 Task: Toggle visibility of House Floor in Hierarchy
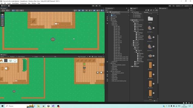pyautogui.click(x=107, y=23)
